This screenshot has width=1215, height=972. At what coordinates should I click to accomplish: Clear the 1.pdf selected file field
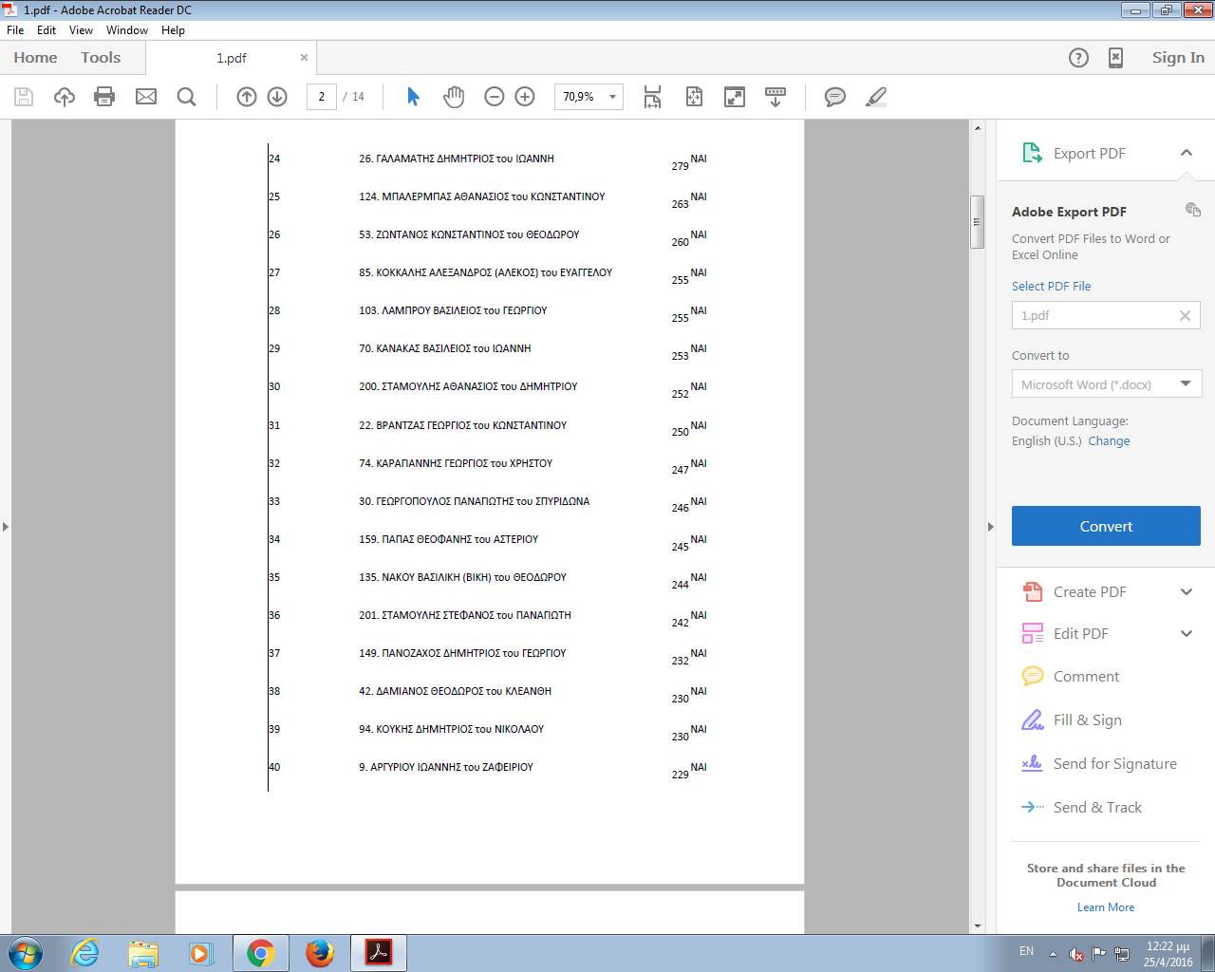coord(1185,315)
